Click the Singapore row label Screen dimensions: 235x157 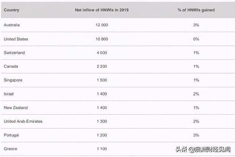[x=13, y=80]
